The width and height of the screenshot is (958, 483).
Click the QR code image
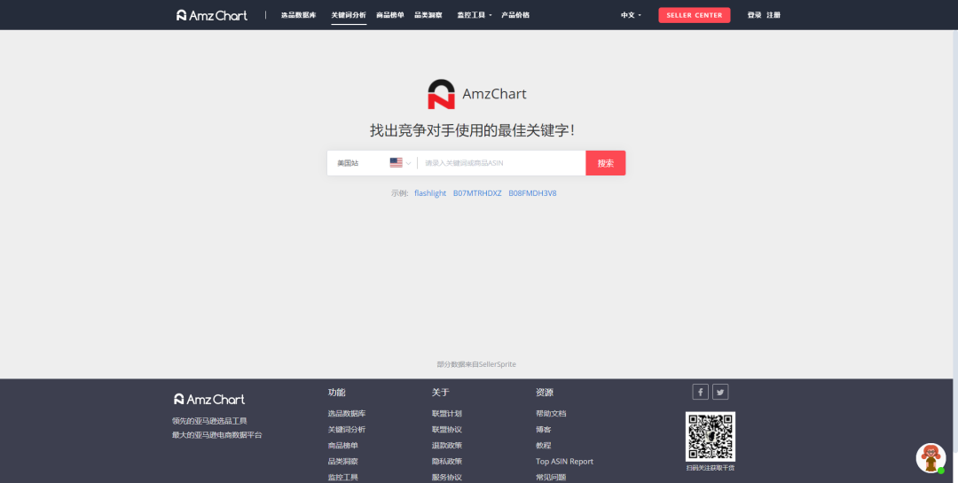tap(710, 437)
